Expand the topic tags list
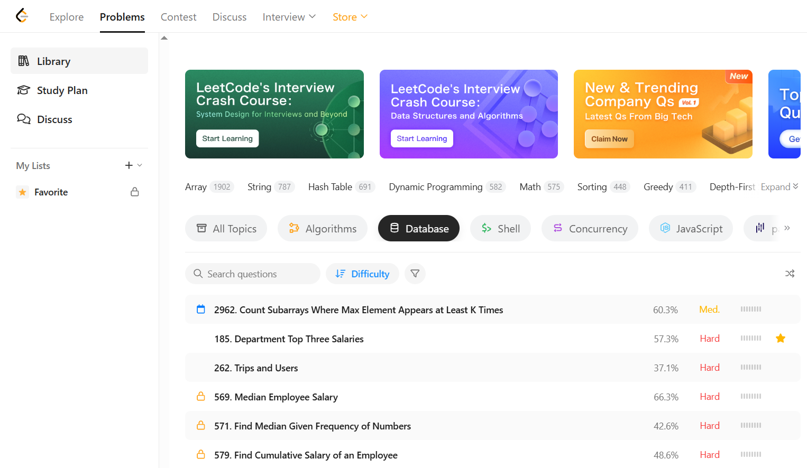807x468 pixels. point(780,187)
